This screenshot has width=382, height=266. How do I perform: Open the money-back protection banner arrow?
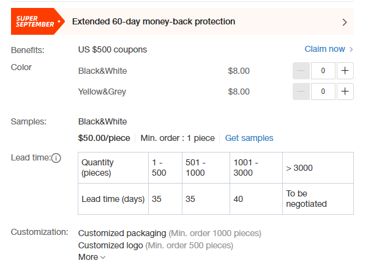(345, 22)
